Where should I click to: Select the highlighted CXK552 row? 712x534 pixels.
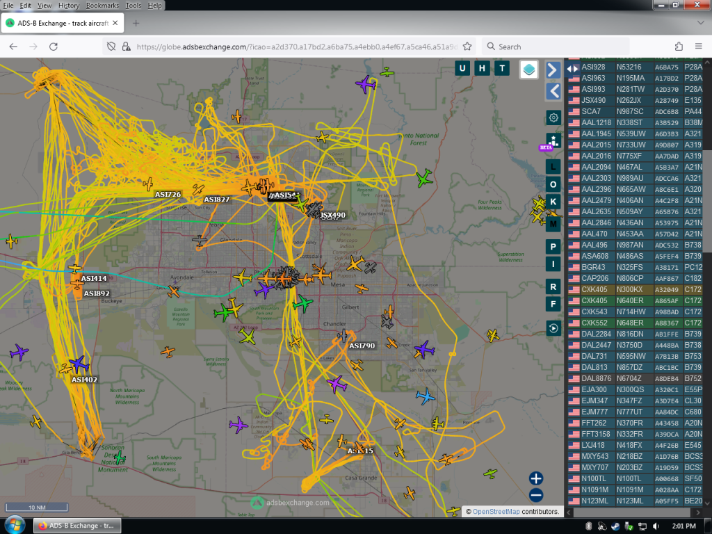pyautogui.click(x=635, y=323)
